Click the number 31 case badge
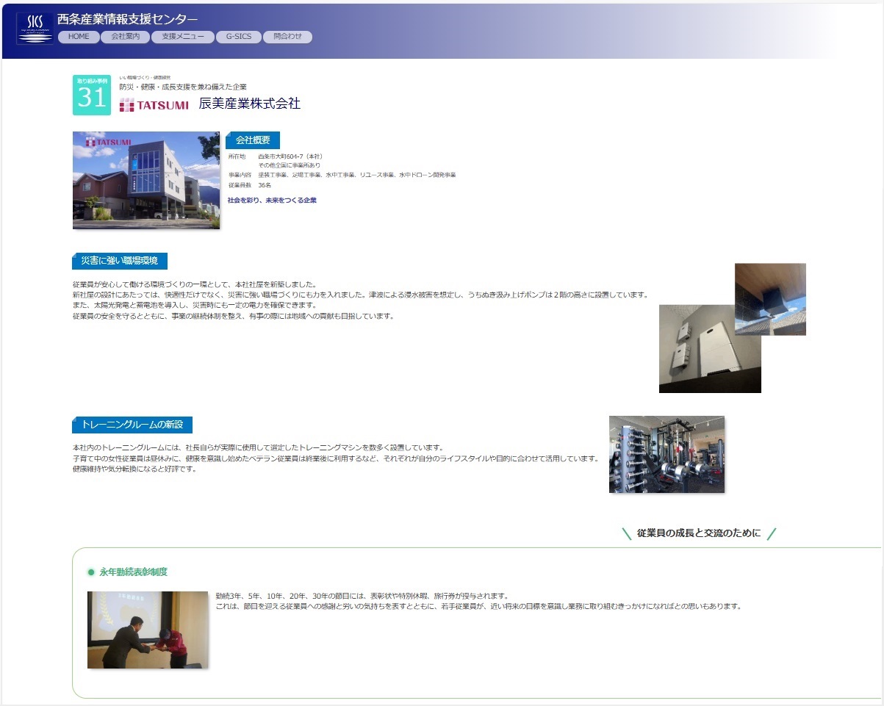884x706 pixels. 92,96
